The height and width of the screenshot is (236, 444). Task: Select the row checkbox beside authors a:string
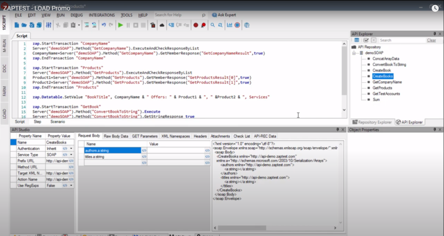click(x=81, y=150)
